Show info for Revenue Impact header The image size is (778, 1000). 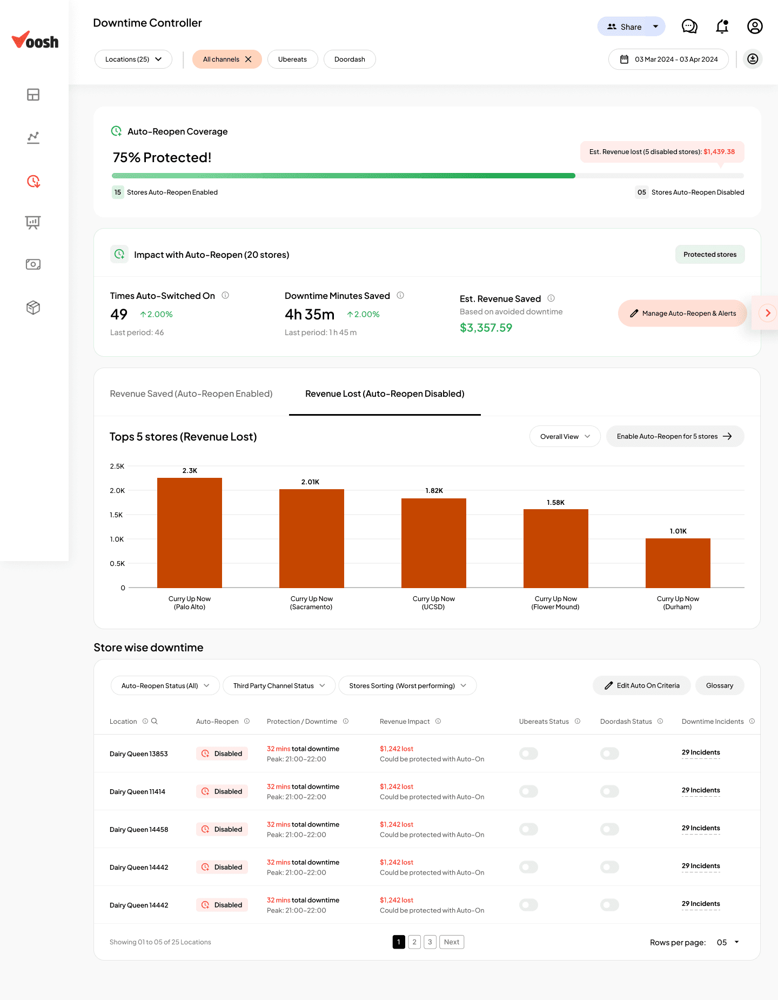[x=438, y=721]
